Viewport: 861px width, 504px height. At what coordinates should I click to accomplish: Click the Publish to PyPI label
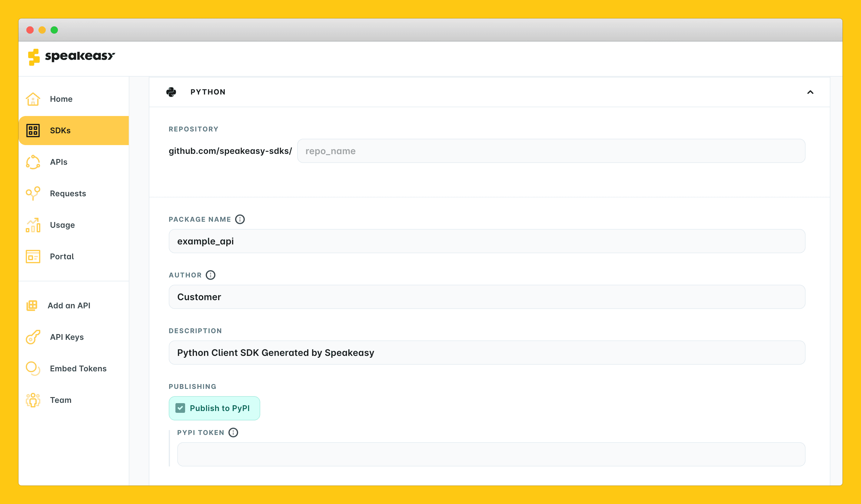click(x=220, y=408)
